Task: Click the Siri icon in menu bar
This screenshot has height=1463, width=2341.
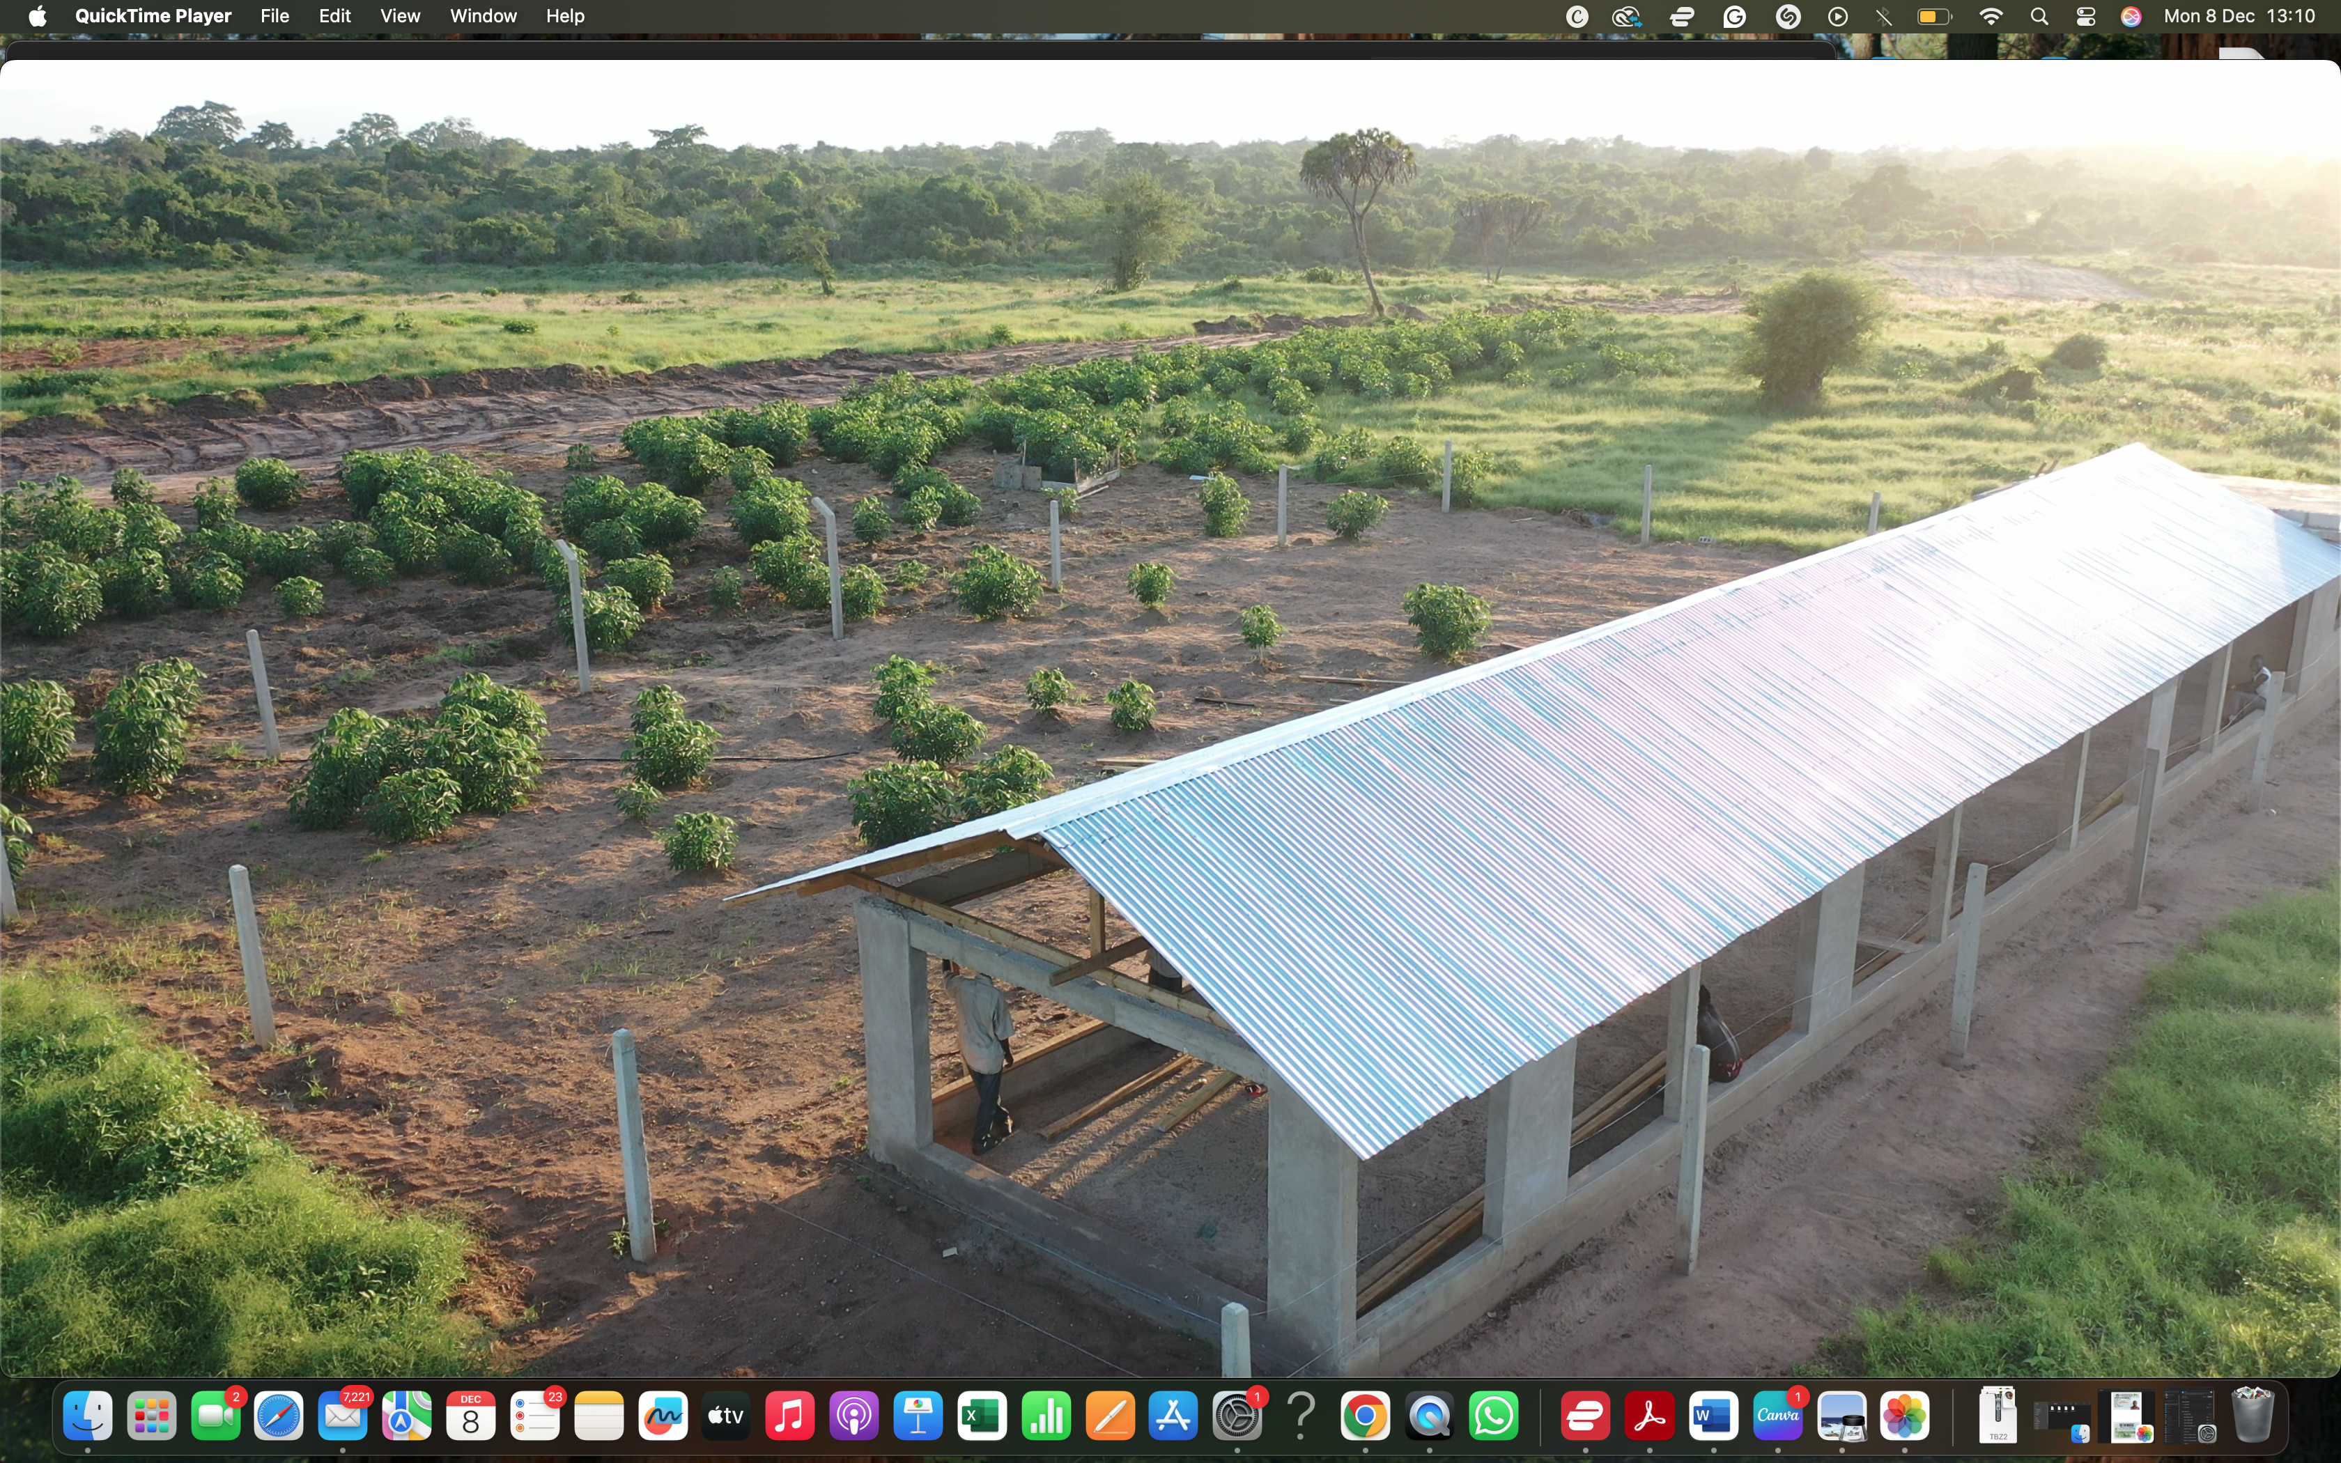Action: pyautogui.click(x=2131, y=15)
